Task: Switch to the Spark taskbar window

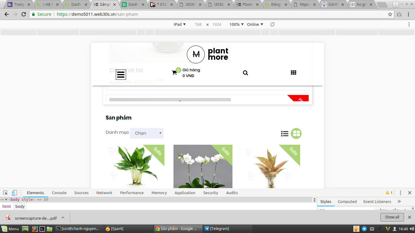Action: pos(128,229)
